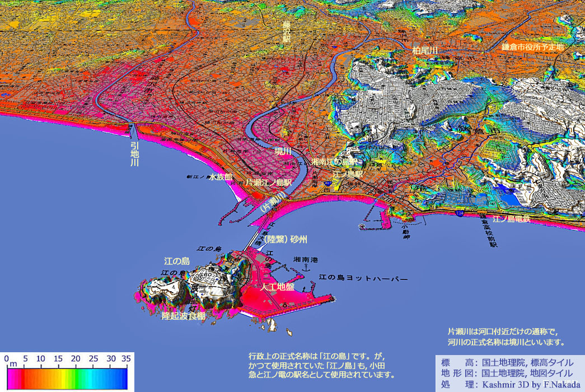Screen dimensions: 585x392
Task: Click the Kashmir 3D by F.Nakada credit
Action: pyautogui.click(x=525, y=385)
